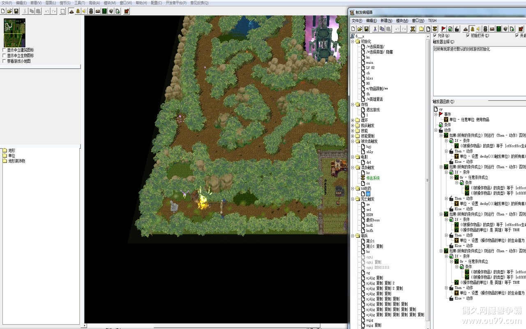526x329 pixels.
Task: Select highlighted trigger cy in tree
Action: coord(368,194)
